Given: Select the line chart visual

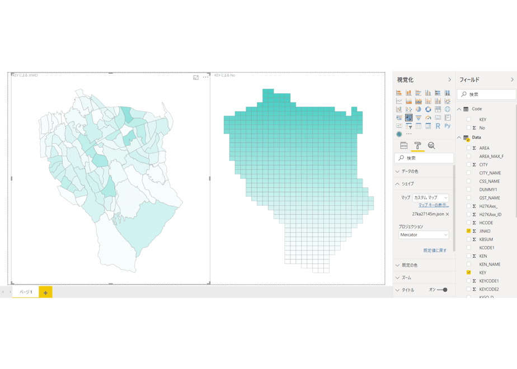Looking at the screenshot, I should click(x=399, y=101).
